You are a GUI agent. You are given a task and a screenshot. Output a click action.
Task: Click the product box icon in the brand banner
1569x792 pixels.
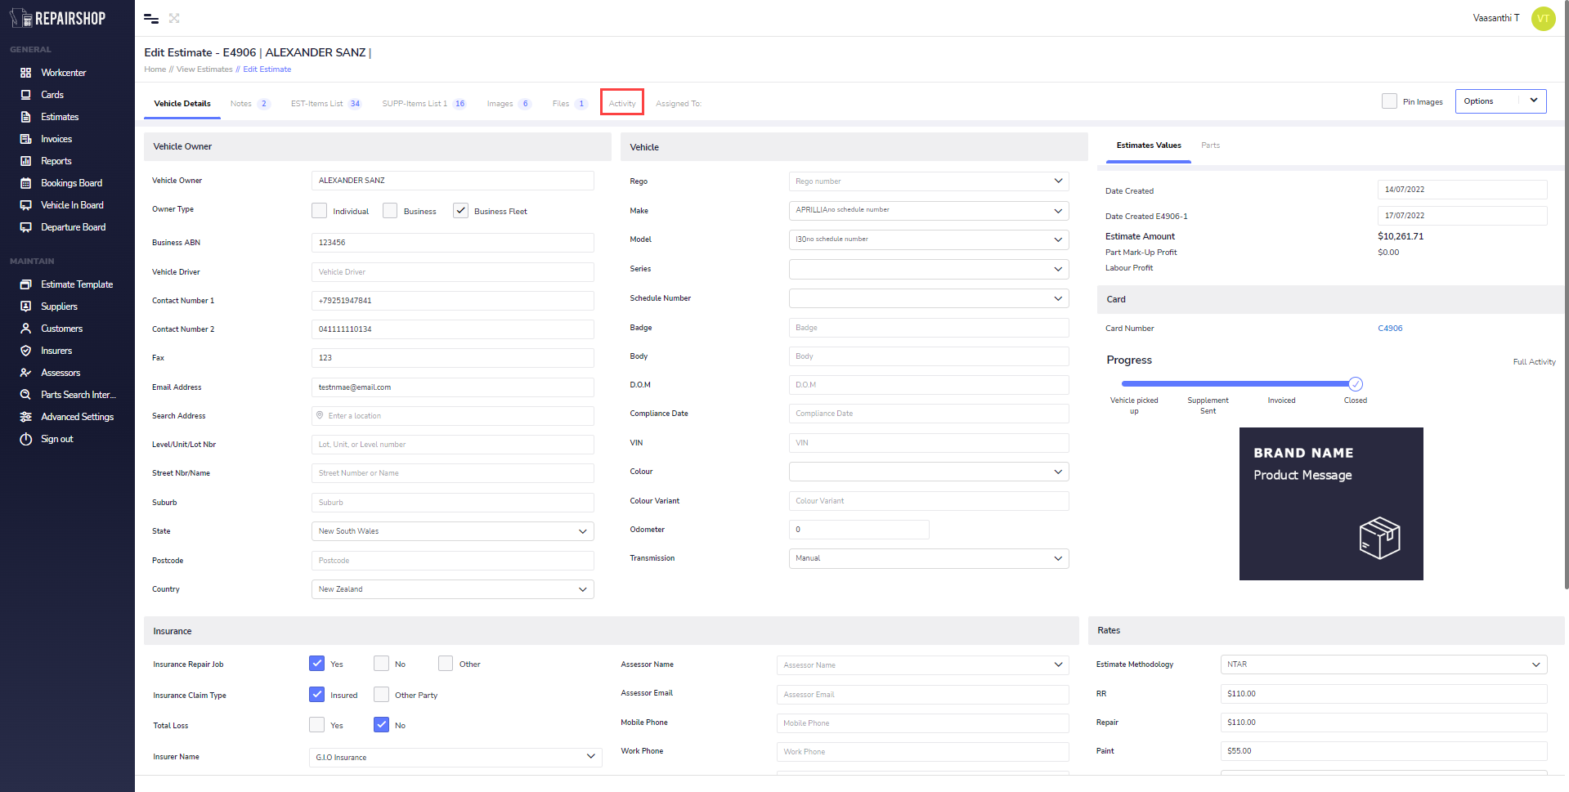[1379, 538]
